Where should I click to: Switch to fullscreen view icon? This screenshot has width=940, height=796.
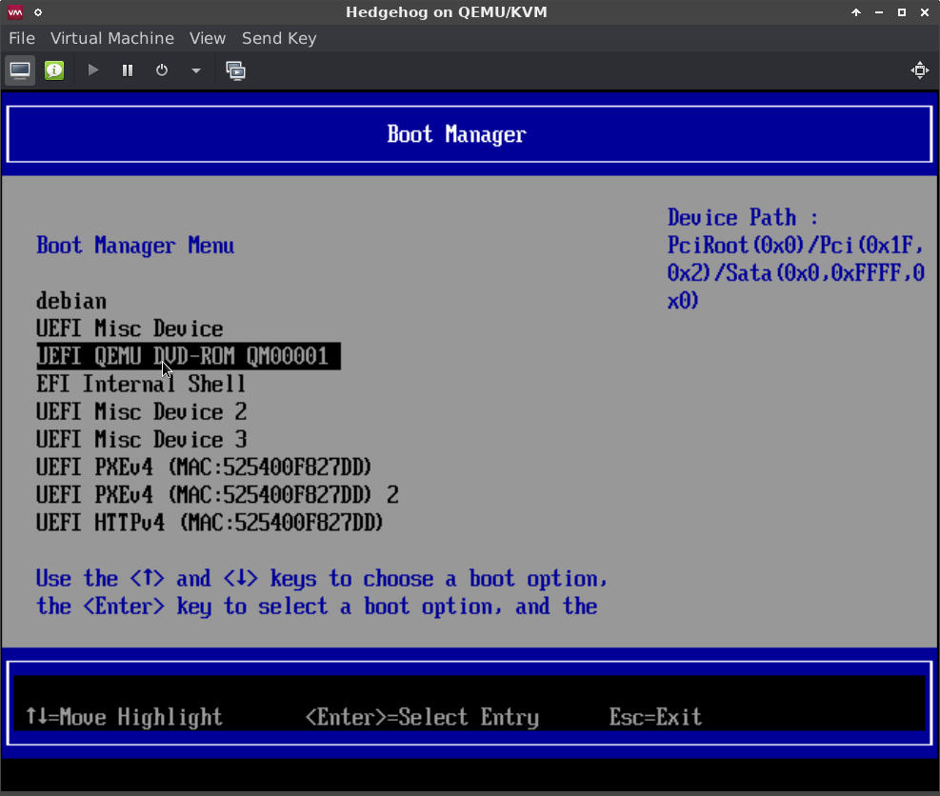[920, 70]
